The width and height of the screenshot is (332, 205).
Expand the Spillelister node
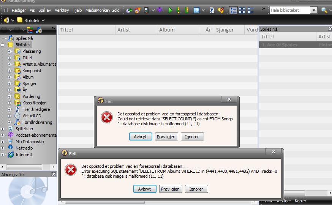[3, 129]
